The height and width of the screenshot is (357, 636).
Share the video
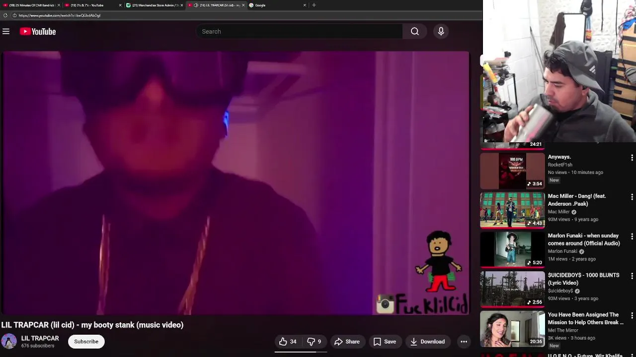[347, 341]
